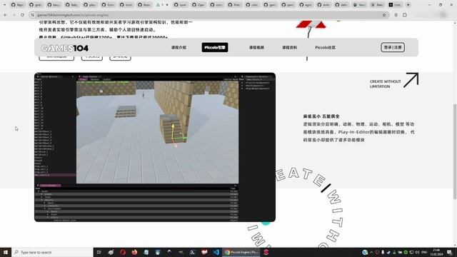Viewport: 457px width, 257px height.
Task: Click the page vertical scrollbar thumb
Action: tap(455, 151)
